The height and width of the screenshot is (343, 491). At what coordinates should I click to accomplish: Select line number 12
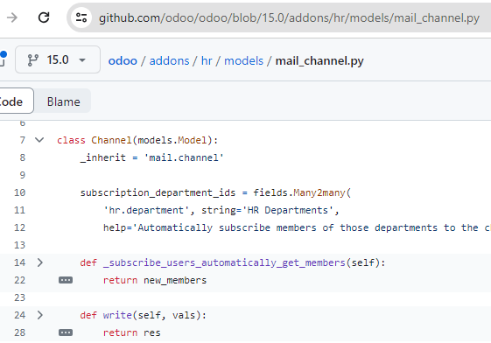pos(19,227)
